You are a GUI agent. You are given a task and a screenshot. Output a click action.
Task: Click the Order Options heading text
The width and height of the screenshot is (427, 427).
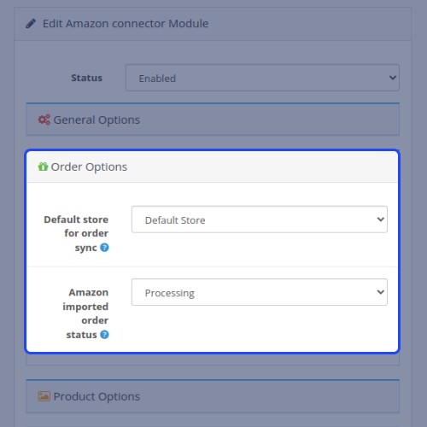pyautogui.click(x=89, y=167)
